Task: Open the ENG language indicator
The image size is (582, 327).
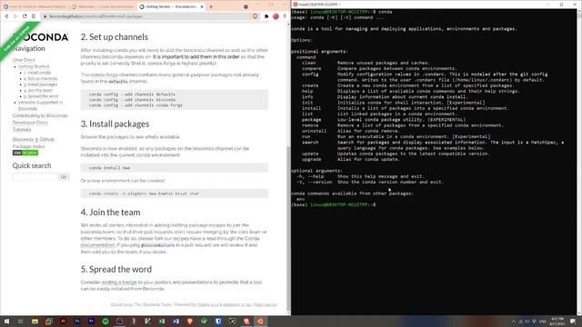Action: 543,322
